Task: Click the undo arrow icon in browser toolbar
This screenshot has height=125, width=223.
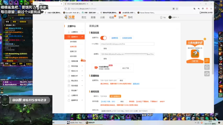Action: [198, 9]
